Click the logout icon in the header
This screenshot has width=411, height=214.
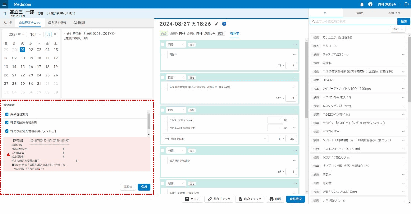(x=406, y=4)
